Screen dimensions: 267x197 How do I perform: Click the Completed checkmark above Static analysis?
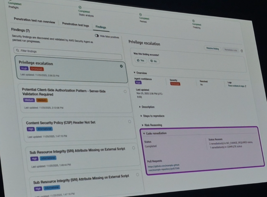pos(80,7)
